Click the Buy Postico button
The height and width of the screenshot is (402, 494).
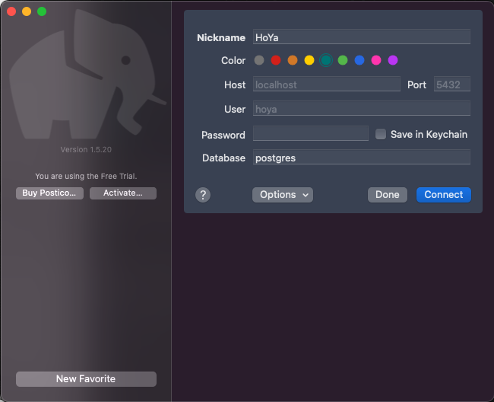[x=49, y=193]
